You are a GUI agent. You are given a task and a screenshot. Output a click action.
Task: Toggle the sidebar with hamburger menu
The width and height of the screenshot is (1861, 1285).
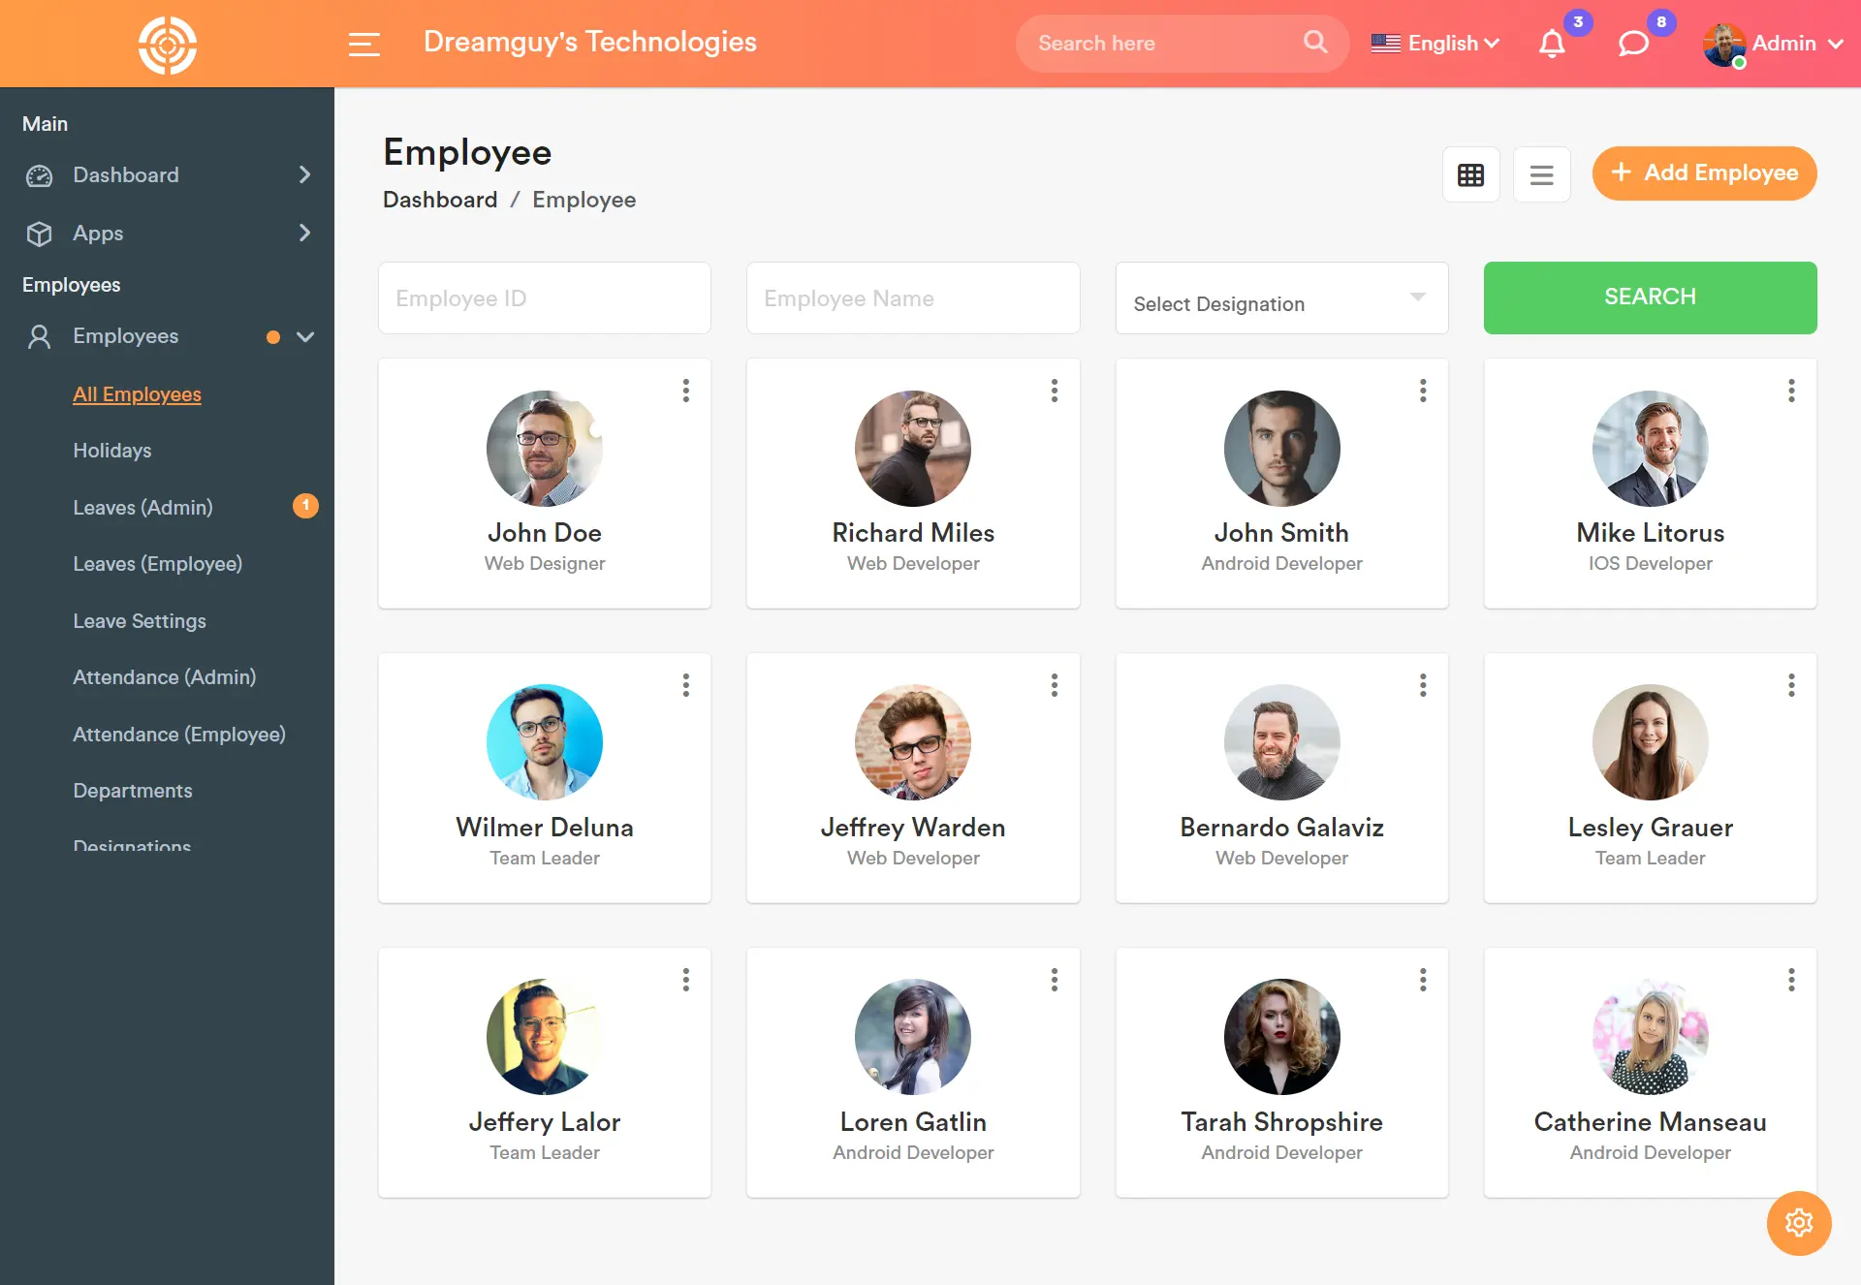click(x=364, y=44)
